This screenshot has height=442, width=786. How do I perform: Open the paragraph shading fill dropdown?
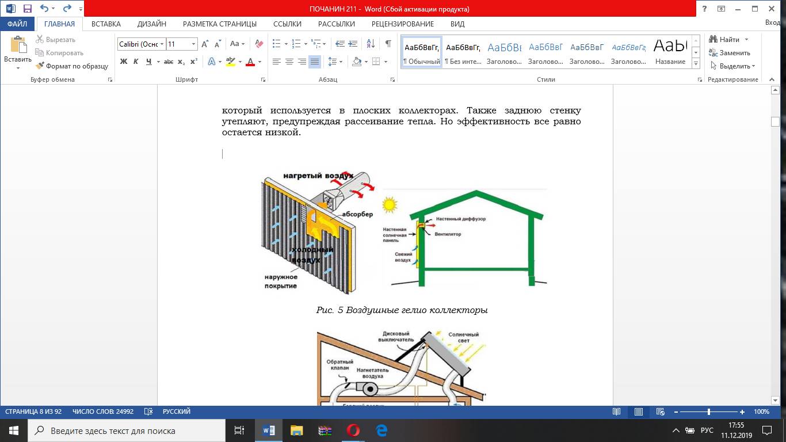(365, 62)
